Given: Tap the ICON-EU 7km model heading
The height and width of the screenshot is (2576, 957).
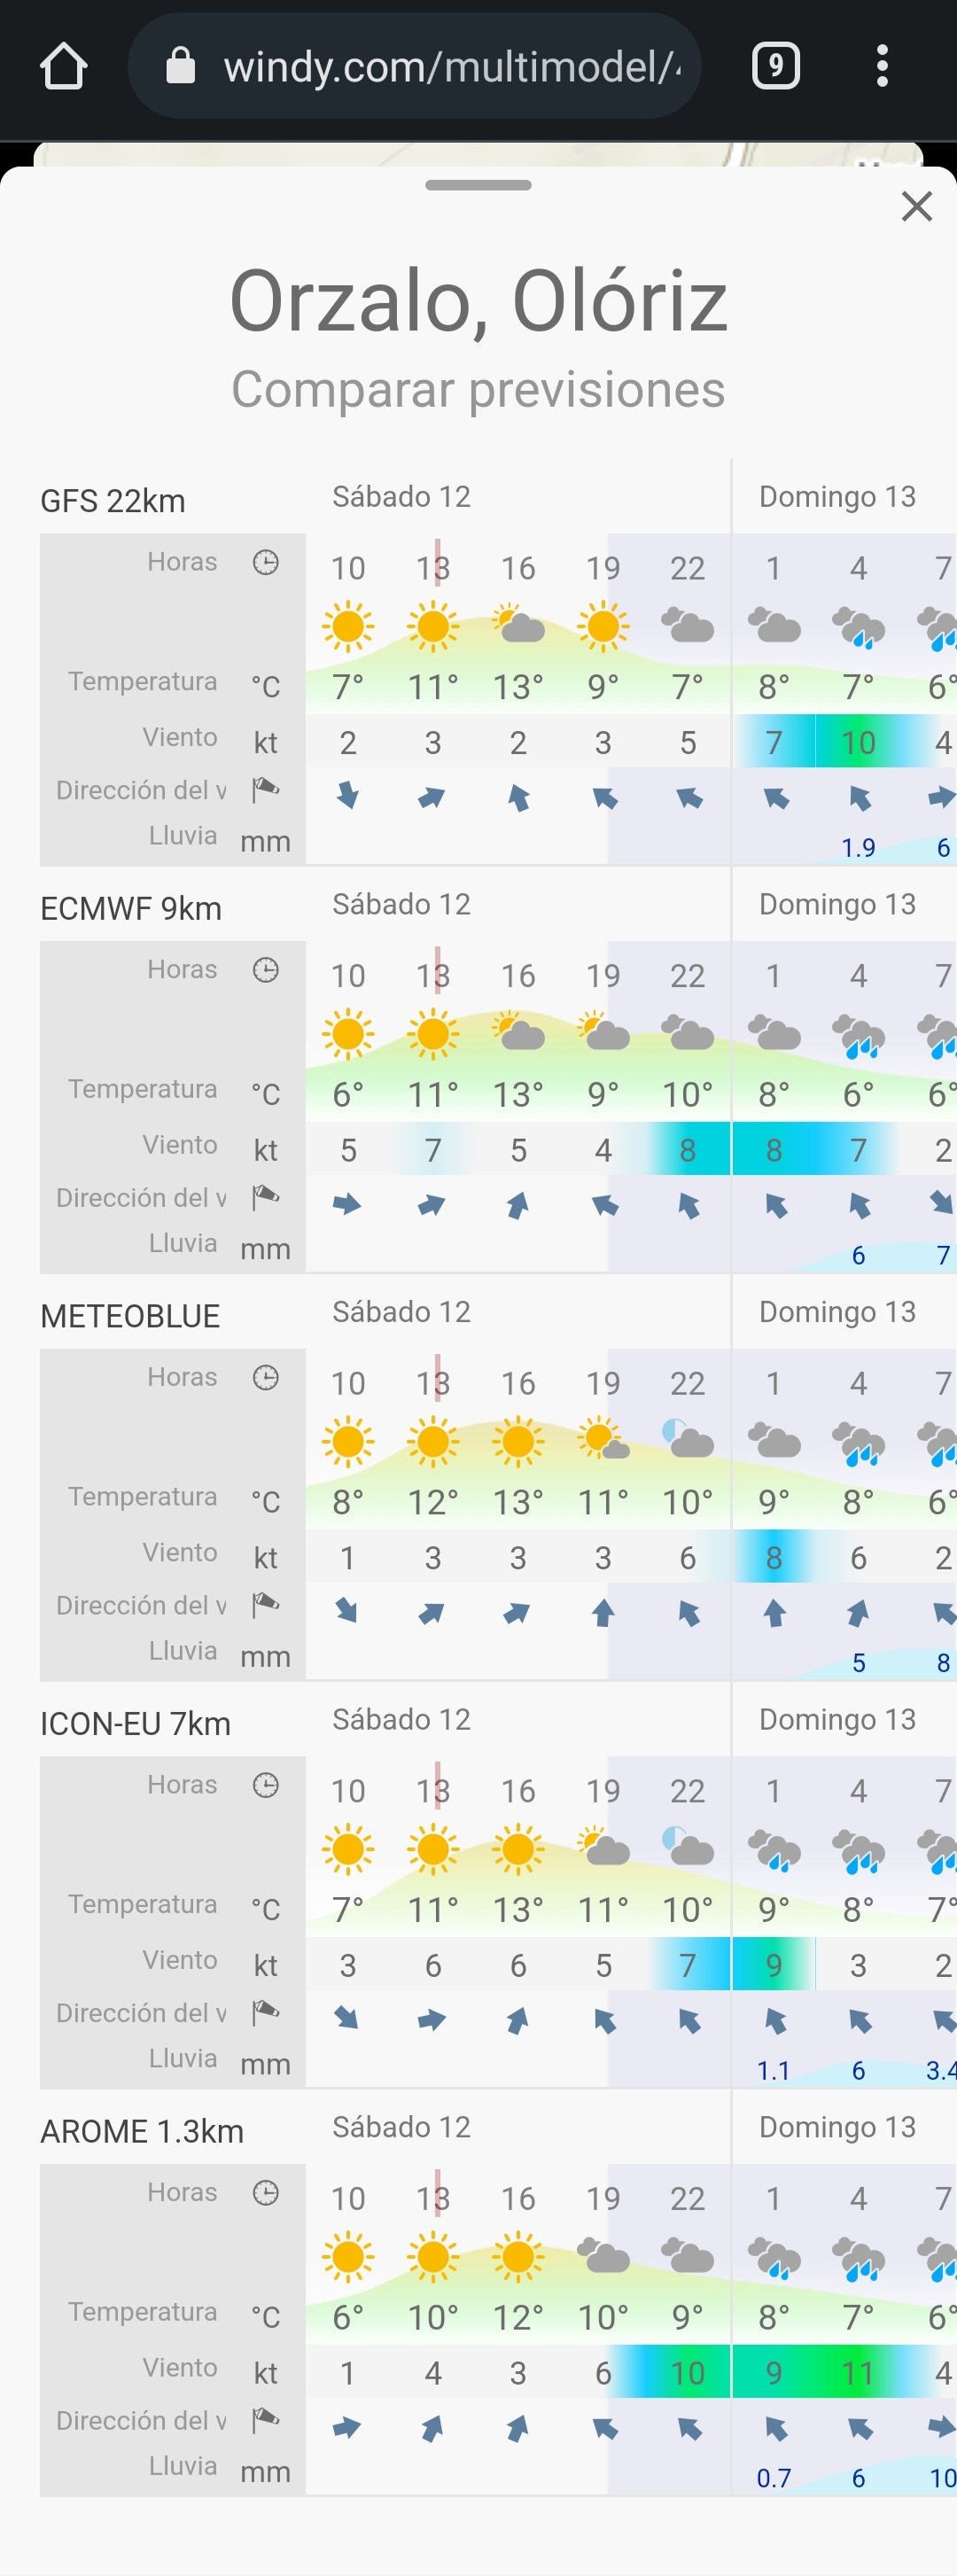Looking at the screenshot, I should pyautogui.click(x=136, y=1724).
